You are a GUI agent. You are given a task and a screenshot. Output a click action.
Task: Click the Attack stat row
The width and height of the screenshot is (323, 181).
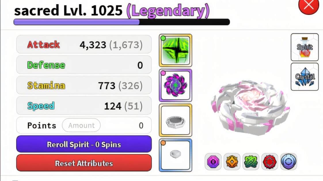[84, 45]
